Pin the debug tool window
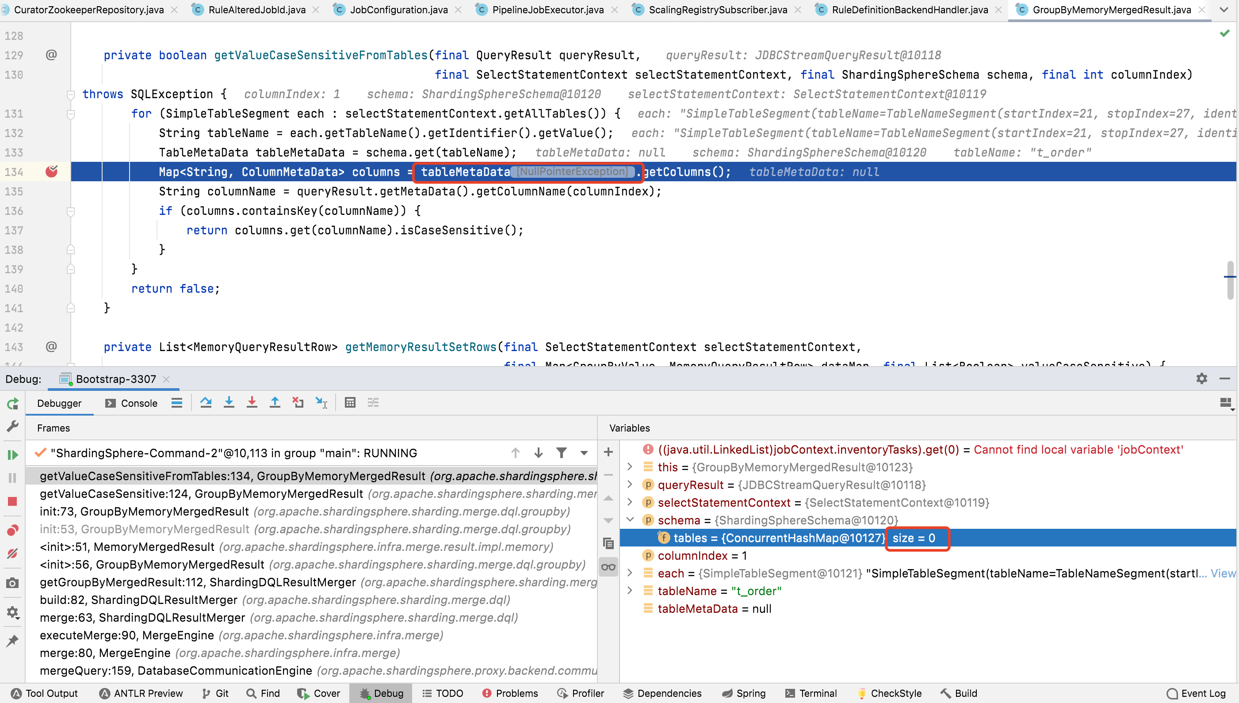The height and width of the screenshot is (703, 1239). pos(12,640)
